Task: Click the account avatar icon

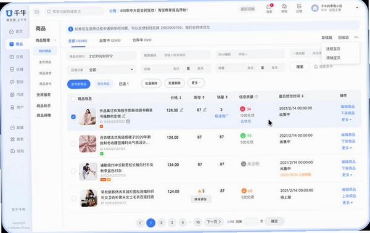Action: 314,8
